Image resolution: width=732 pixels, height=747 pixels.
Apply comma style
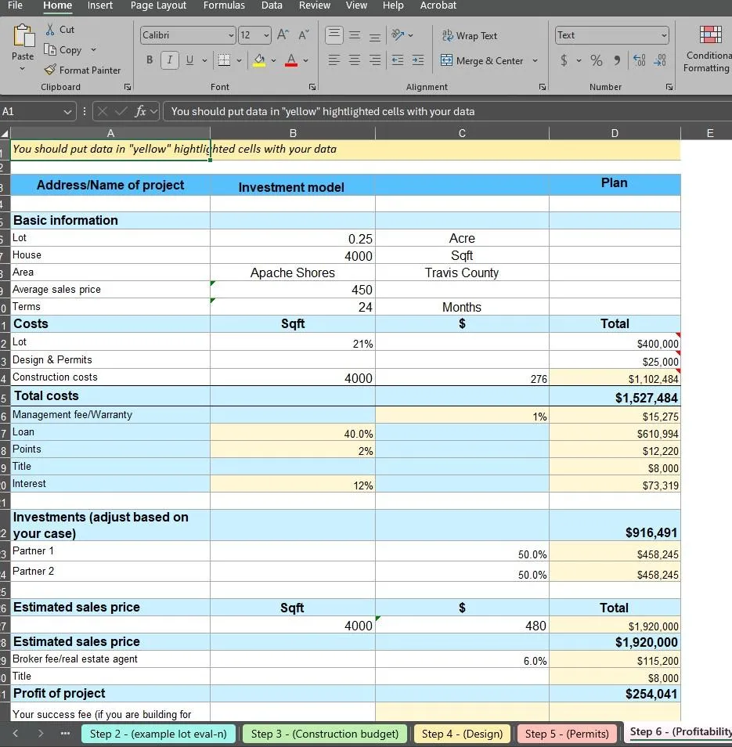point(617,60)
